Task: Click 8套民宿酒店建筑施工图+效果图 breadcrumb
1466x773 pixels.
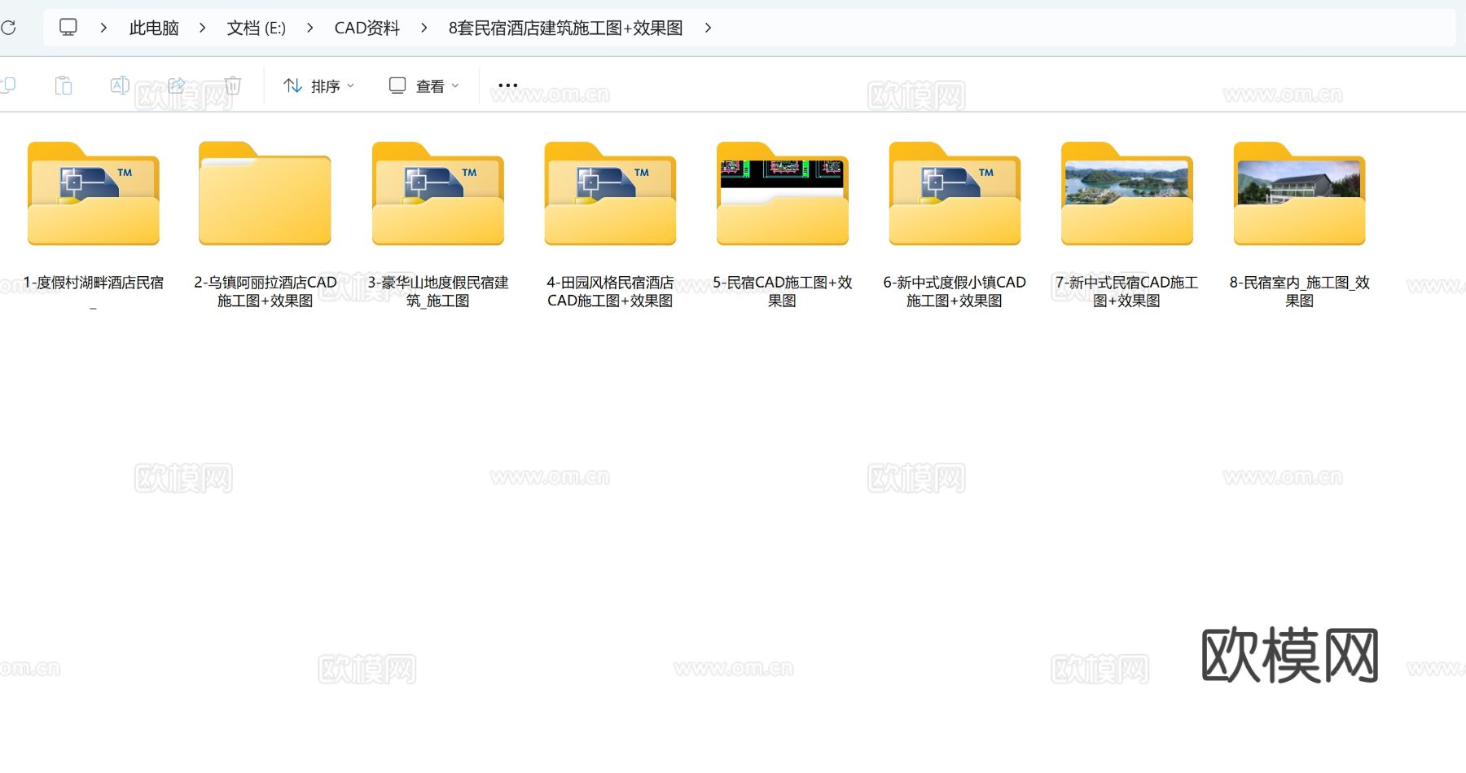Action: 565,28
